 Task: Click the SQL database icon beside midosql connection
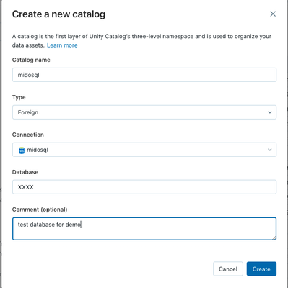tap(22, 150)
